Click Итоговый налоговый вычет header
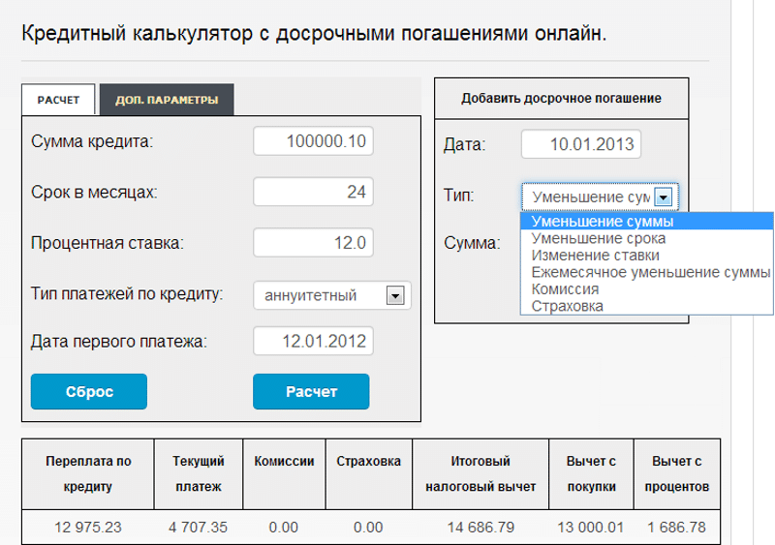 pyautogui.click(x=480, y=473)
